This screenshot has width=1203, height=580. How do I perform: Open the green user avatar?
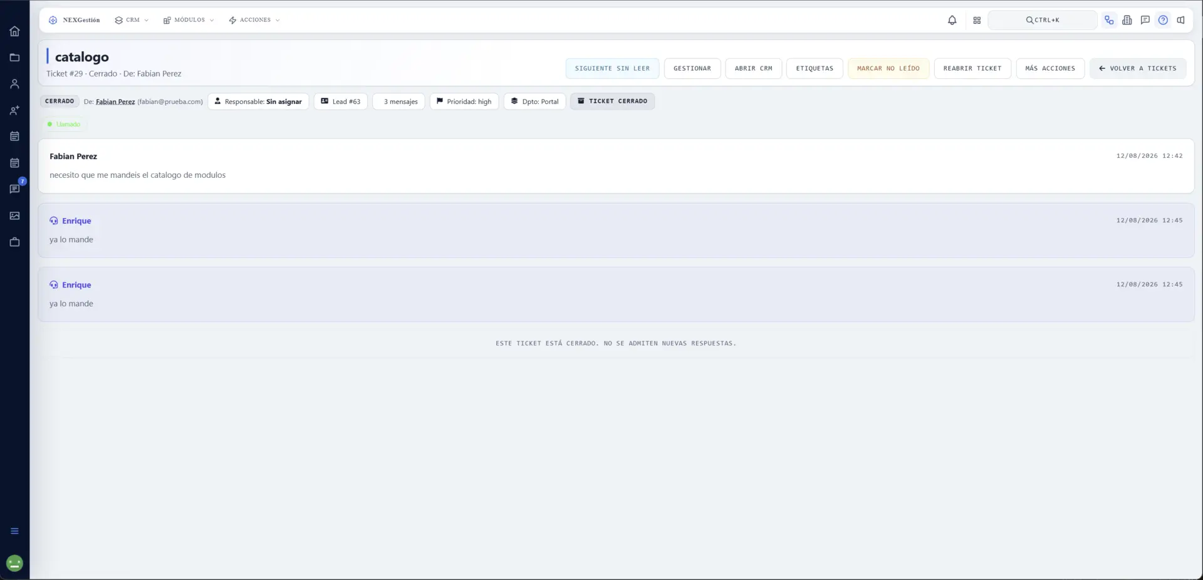(14, 564)
